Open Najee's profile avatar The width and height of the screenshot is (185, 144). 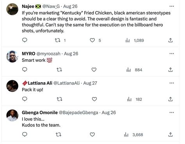tap(12, 9)
